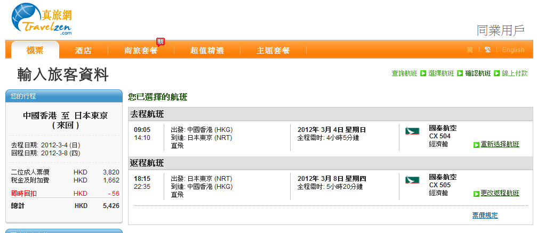Click 更改返程航班 to change return flight
The width and height of the screenshot is (537, 233).
[500, 193]
